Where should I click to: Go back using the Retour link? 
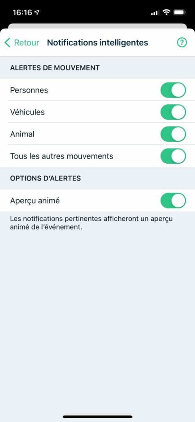pos(27,43)
